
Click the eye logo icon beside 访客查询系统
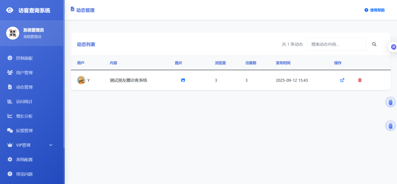(x=10, y=10)
